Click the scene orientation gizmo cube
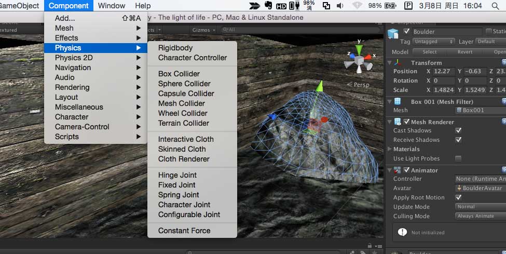Viewport: 506px width, 254px height. tap(359, 59)
